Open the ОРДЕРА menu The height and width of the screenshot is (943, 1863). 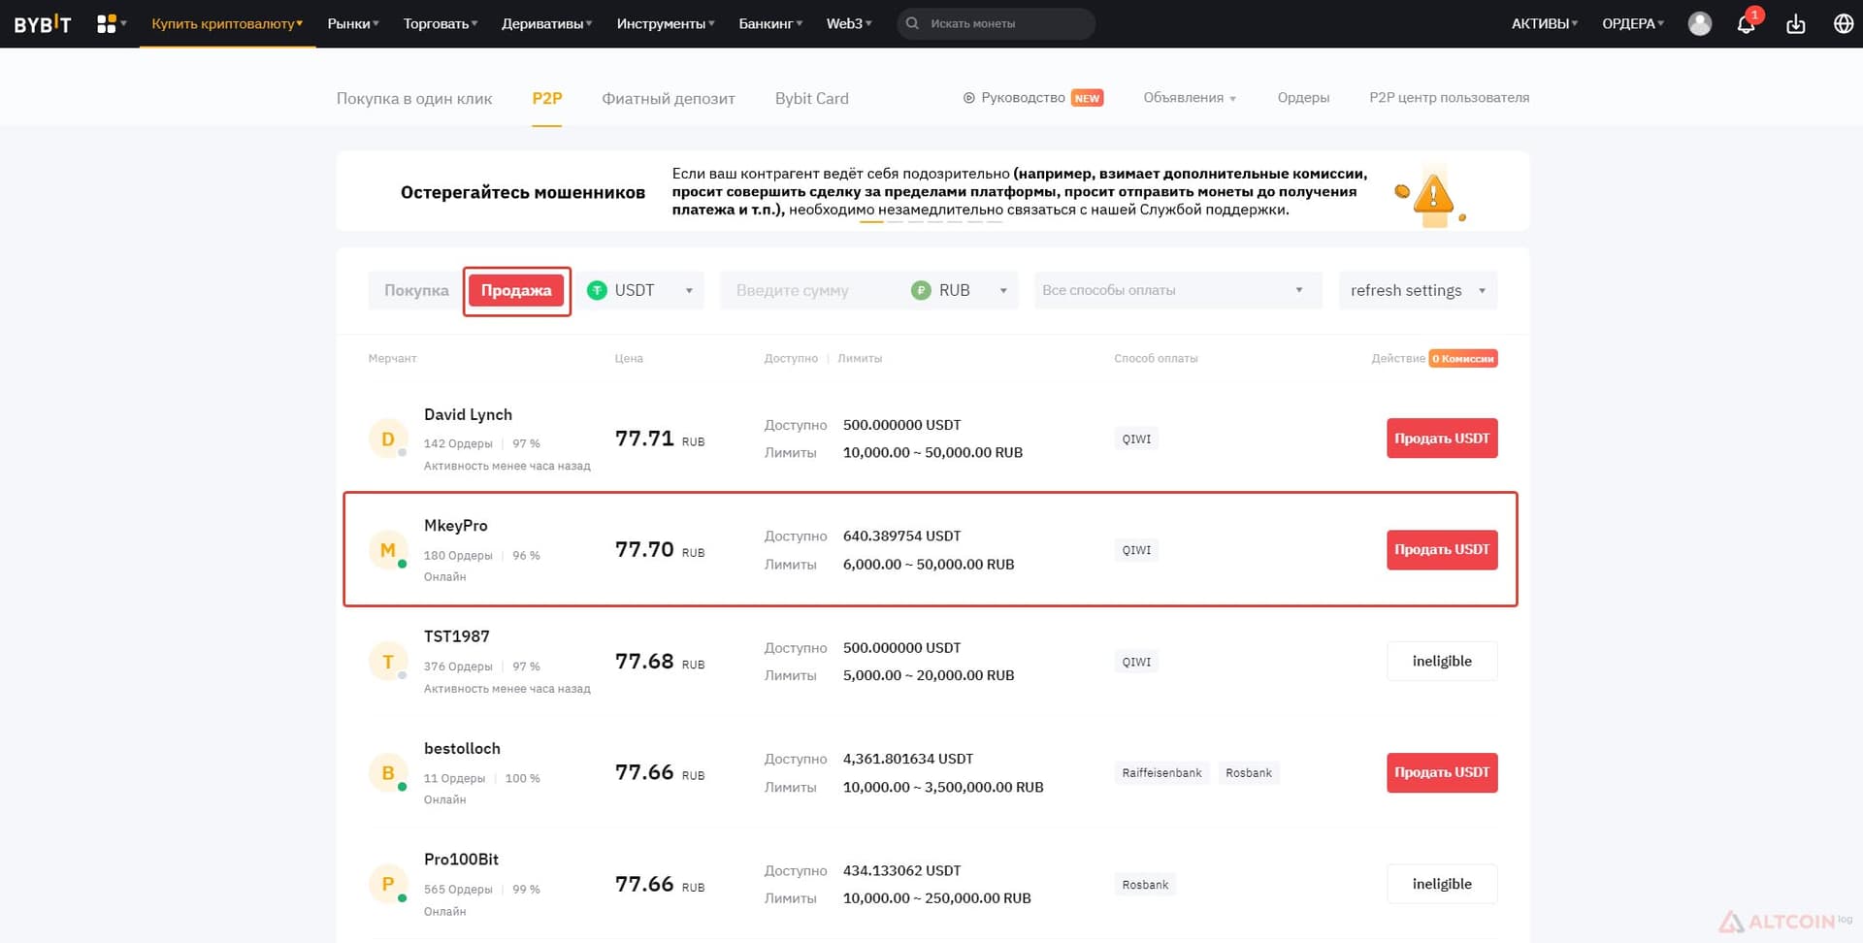pyautogui.click(x=1633, y=23)
